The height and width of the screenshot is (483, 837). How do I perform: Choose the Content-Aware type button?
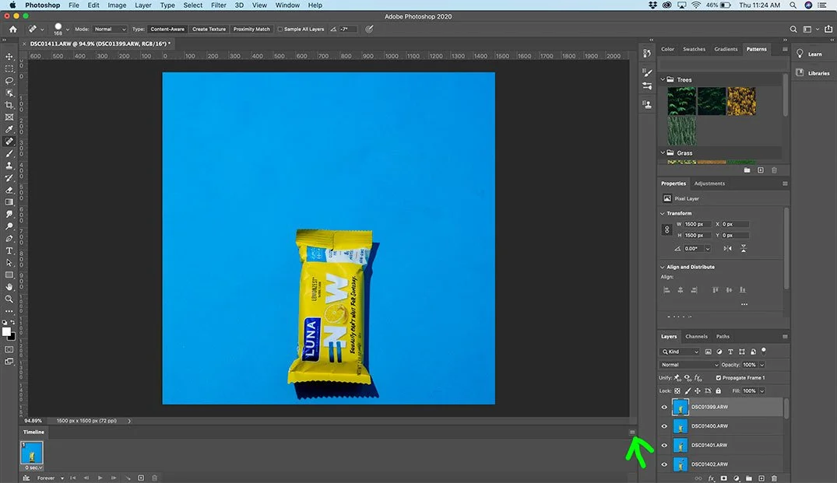click(x=167, y=30)
